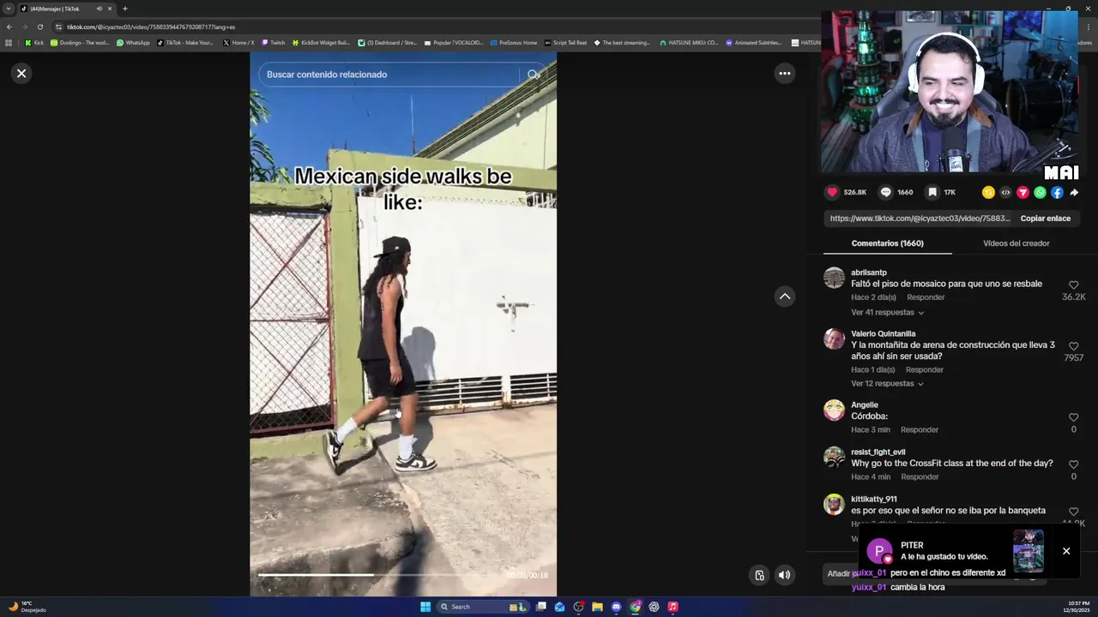Open Valerio Quintanilla's profile name
This screenshot has height=617, width=1098.
[x=883, y=333]
